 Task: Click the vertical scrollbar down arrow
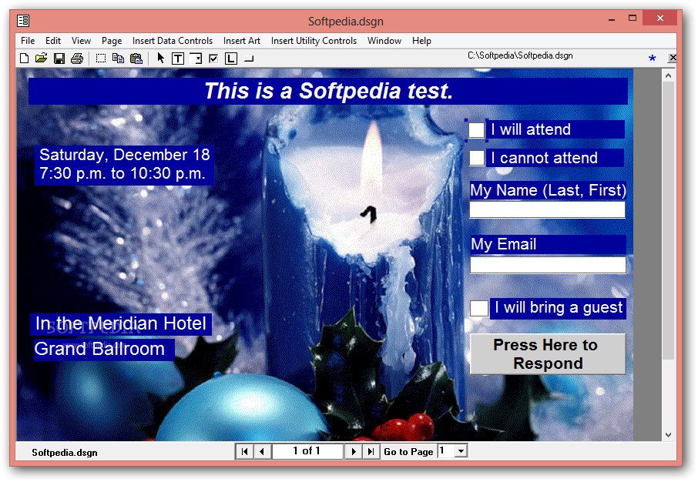(668, 435)
